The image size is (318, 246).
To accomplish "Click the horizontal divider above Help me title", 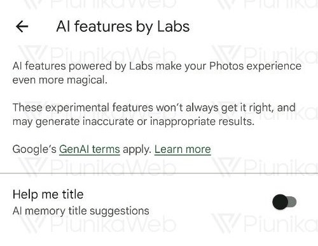I will click(x=159, y=173).
